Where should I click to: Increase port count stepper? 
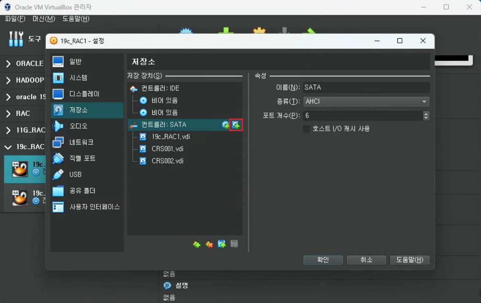pos(426,113)
